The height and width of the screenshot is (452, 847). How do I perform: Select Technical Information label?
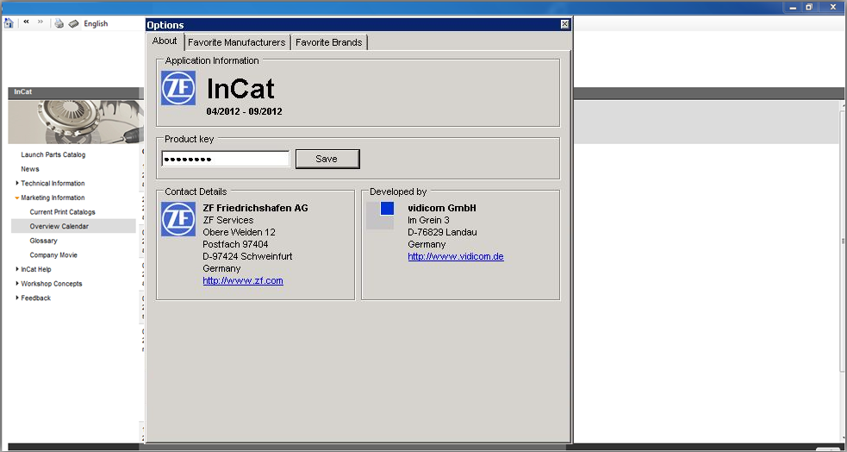coord(53,183)
